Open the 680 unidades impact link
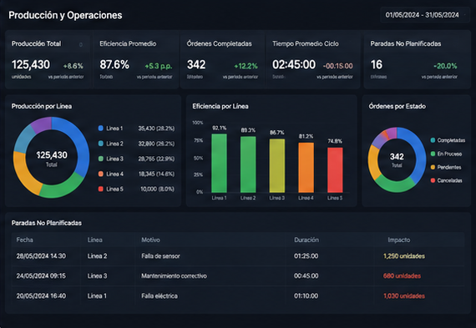This screenshot has height=328, width=476. click(x=402, y=275)
